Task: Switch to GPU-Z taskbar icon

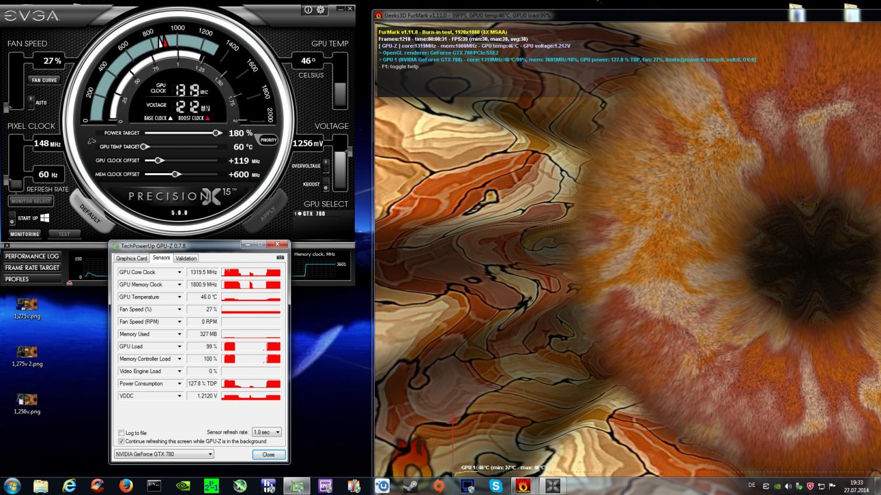Action: click(297, 485)
